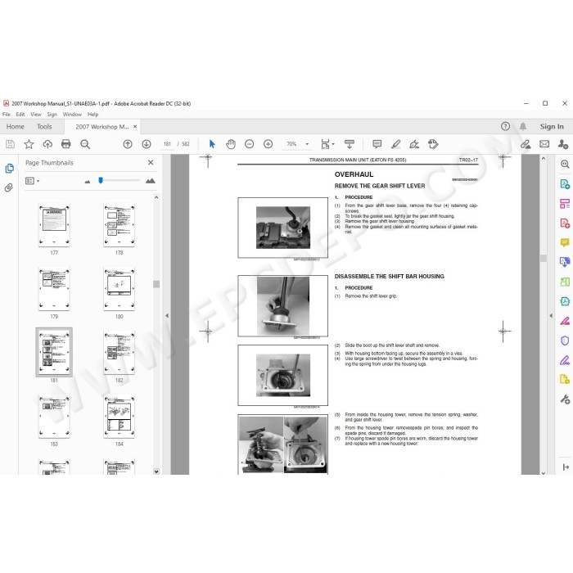Select page 177 thumbnail

click(54, 225)
